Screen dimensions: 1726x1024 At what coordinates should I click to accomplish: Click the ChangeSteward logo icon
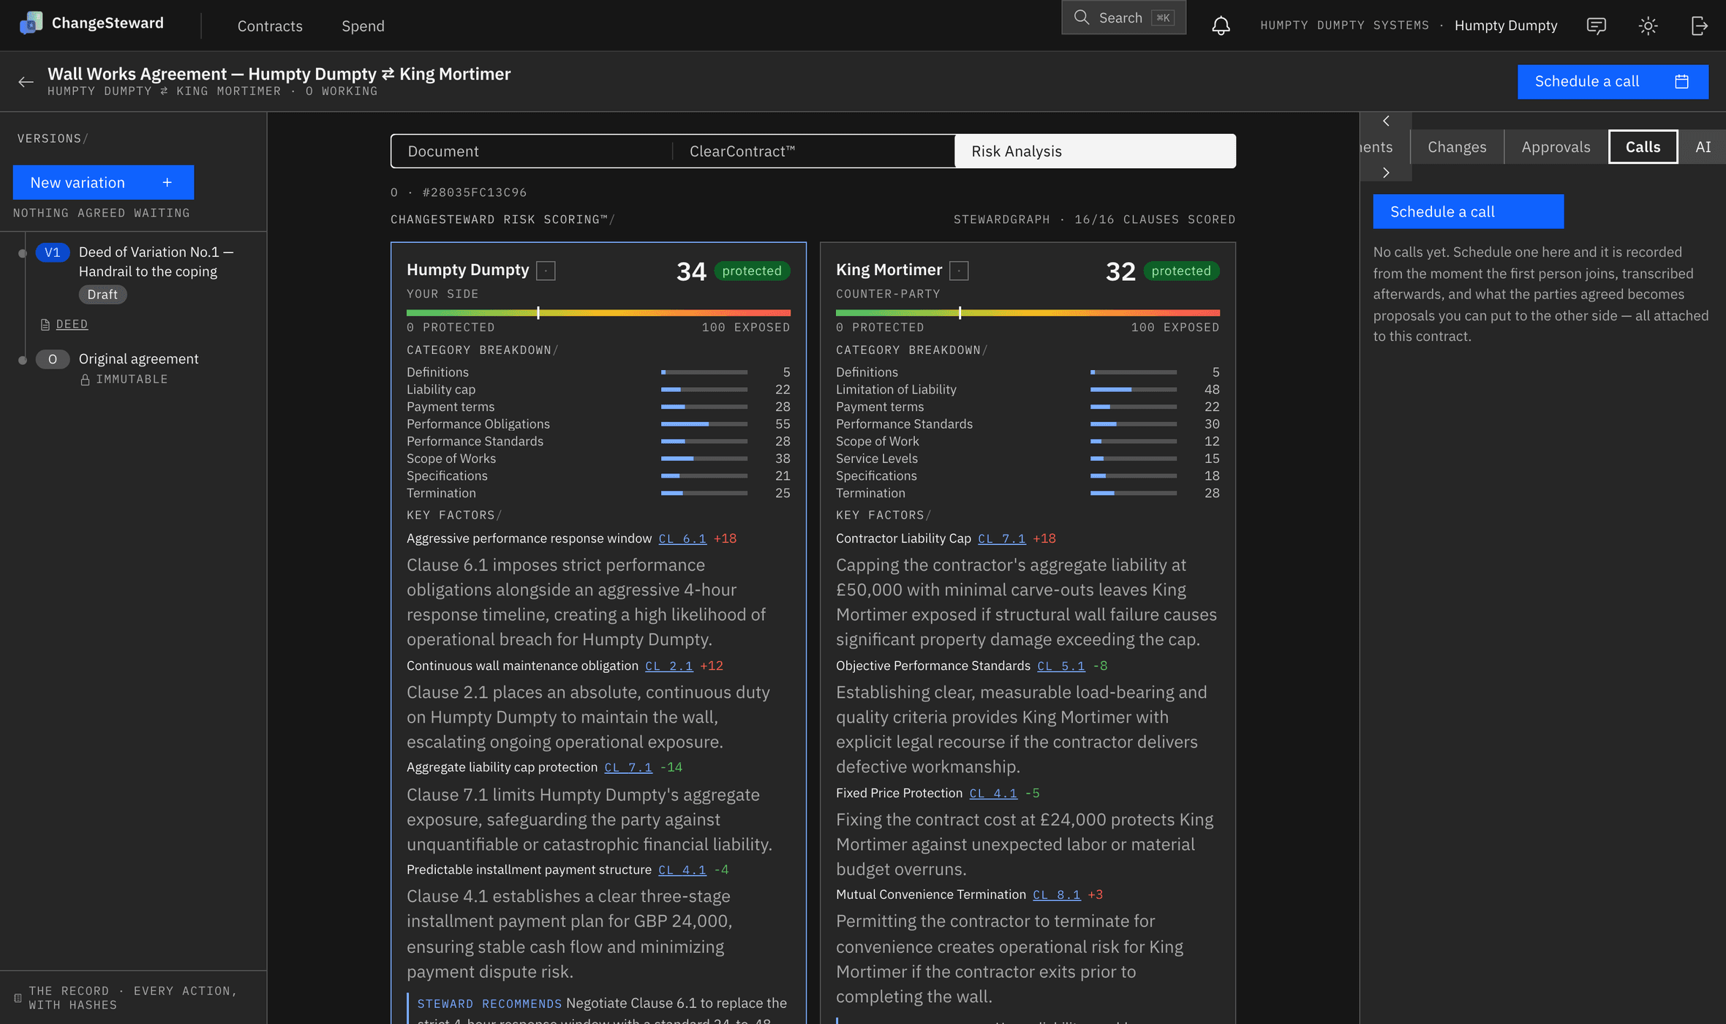[x=31, y=23]
